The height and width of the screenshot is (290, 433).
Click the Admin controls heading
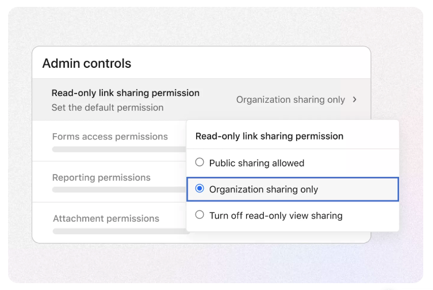click(x=87, y=63)
